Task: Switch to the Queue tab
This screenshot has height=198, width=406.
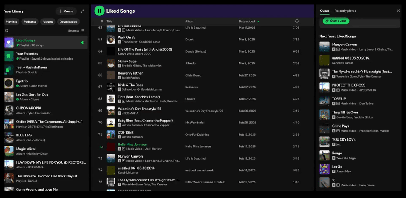Action: point(325,11)
